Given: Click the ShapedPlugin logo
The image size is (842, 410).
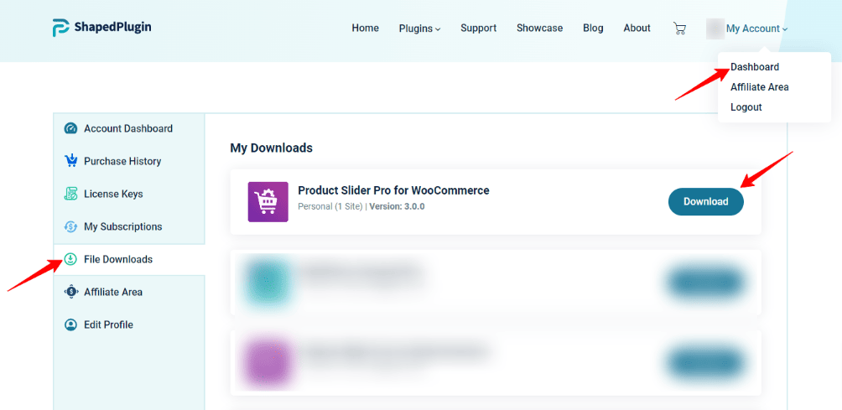Looking at the screenshot, I should [x=101, y=28].
